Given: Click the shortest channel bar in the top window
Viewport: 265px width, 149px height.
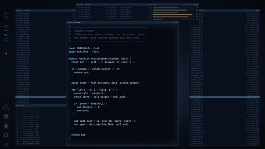Looking at the screenshot, I should [157, 19].
